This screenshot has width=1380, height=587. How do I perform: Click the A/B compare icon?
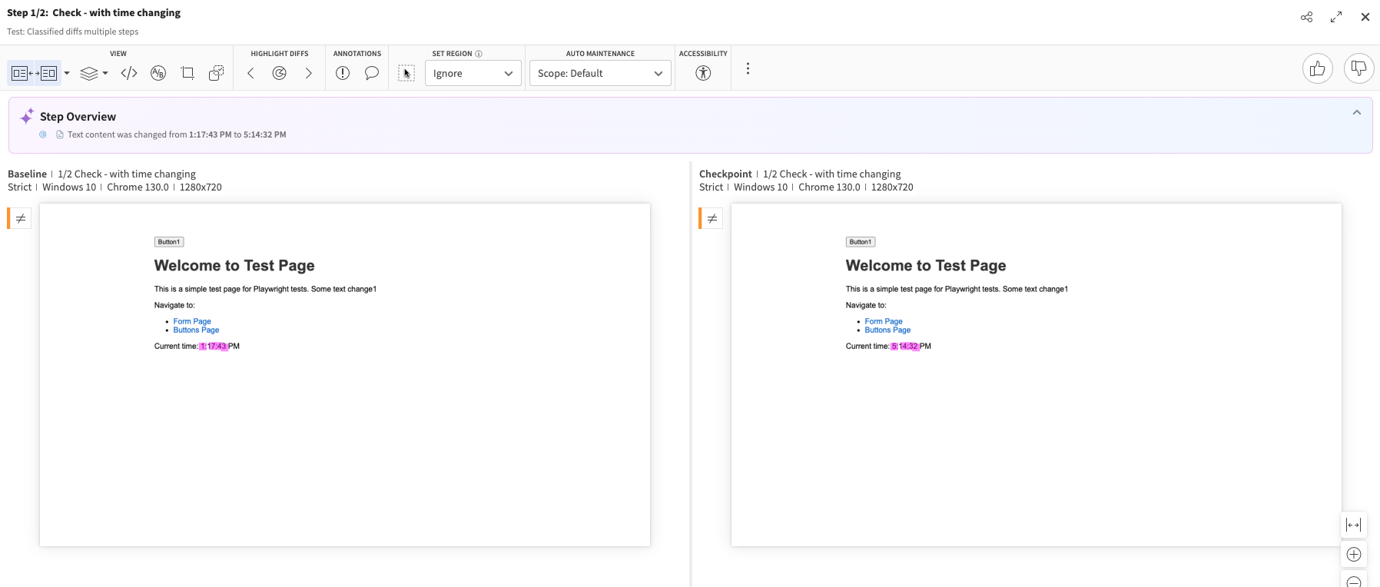click(158, 73)
